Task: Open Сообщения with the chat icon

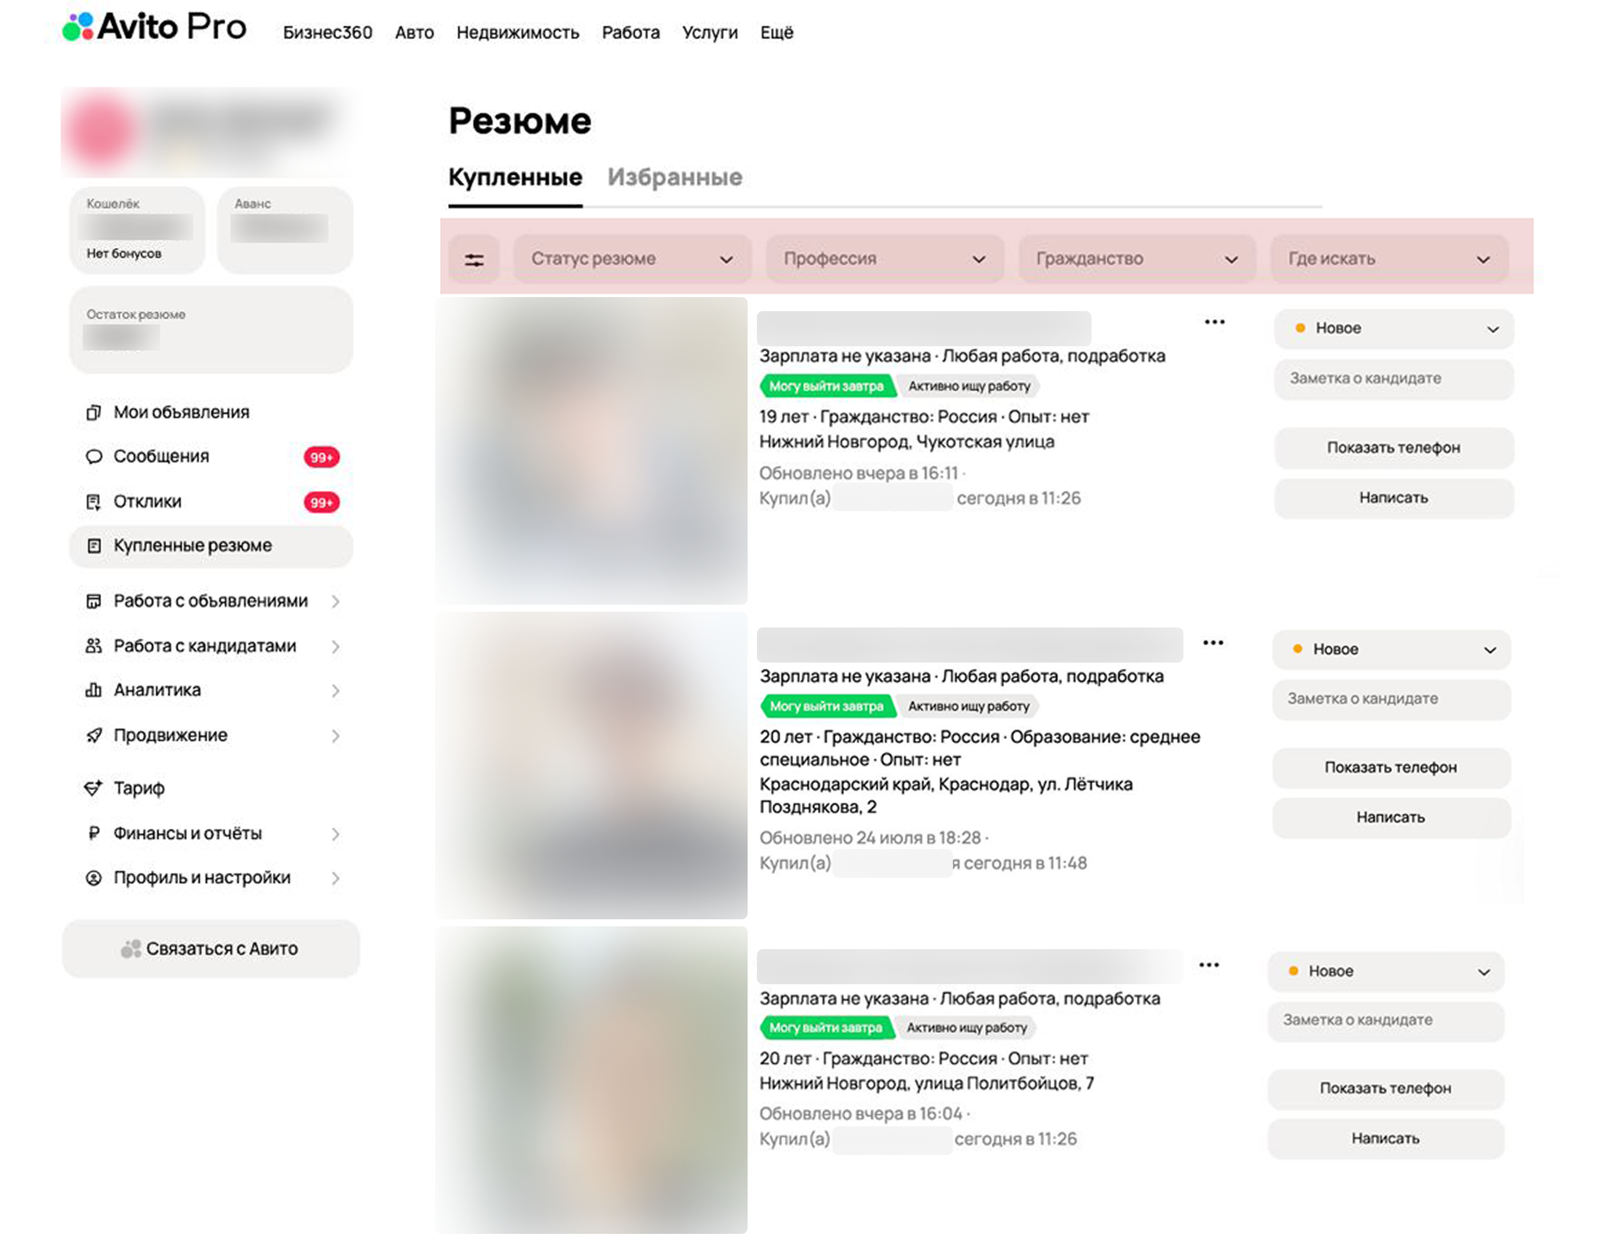Action: pyautogui.click(x=161, y=457)
